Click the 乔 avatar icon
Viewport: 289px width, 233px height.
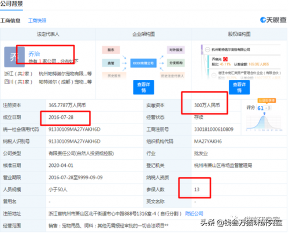pos(14,57)
